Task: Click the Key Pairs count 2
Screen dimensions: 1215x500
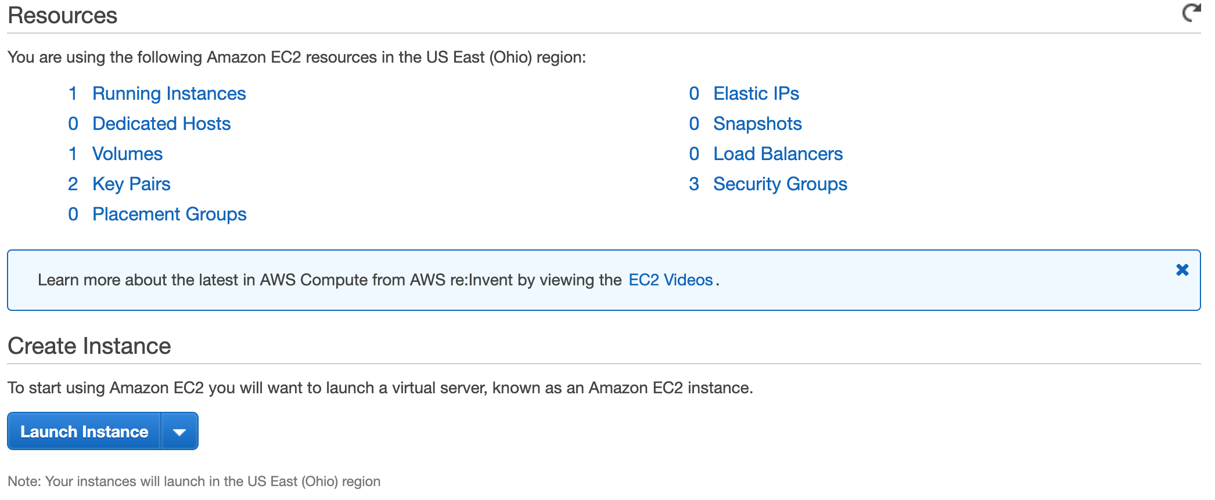Action: pos(73,184)
